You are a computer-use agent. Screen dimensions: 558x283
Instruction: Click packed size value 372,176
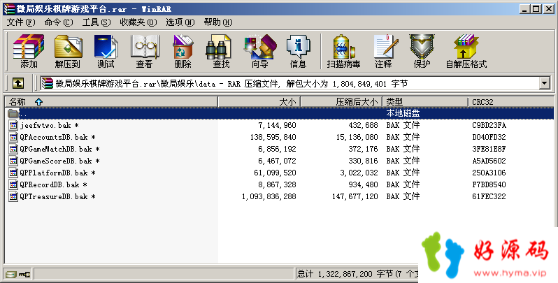[x=363, y=149]
